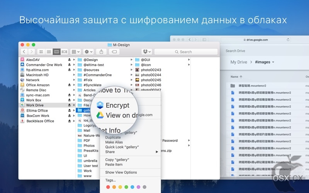
Task: Select Backblaze Office drive
Action: coord(40,121)
